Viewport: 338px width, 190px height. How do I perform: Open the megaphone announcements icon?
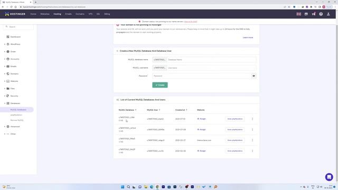tap(314, 14)
